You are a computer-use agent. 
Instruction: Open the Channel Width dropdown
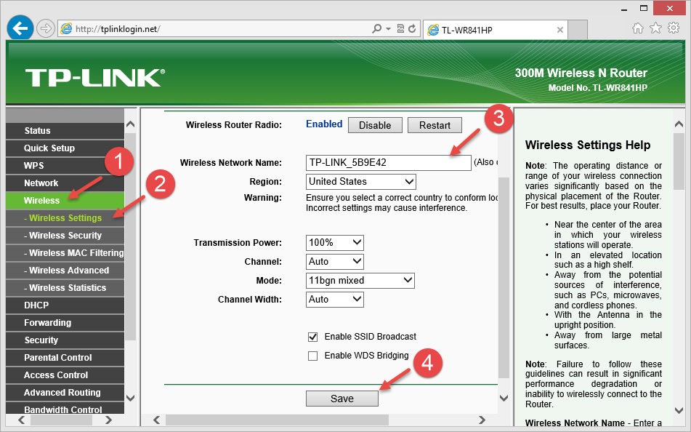tap(334, 299)
